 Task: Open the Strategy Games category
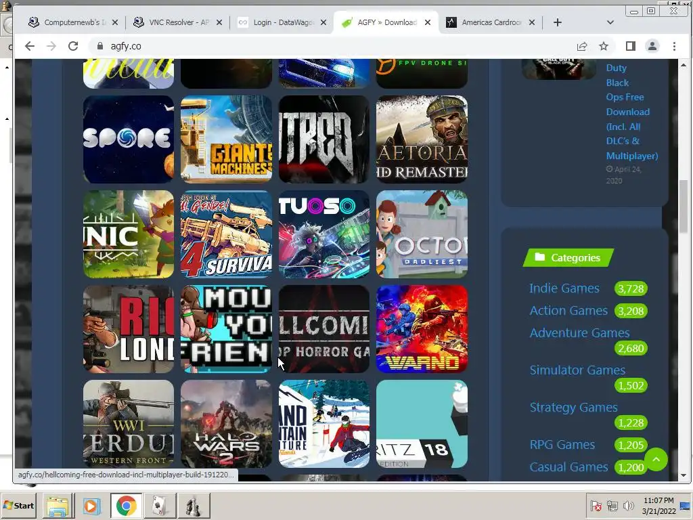pos(574,407)
